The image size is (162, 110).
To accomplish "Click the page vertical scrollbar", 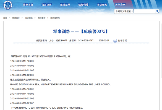I will pyautogui.click(x=162, y=51).
